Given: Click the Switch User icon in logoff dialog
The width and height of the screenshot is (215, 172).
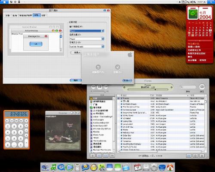Looking at the screenshot, I should 98,67.
